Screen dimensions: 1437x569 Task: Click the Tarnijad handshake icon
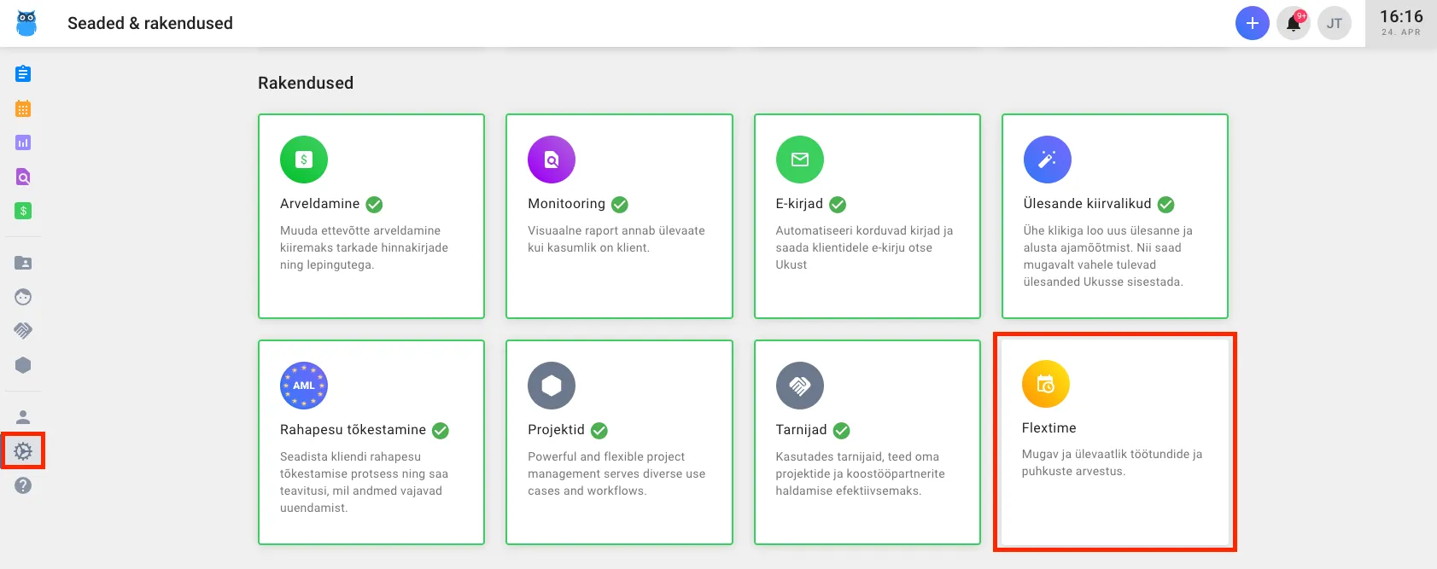(x=799, y=386)
